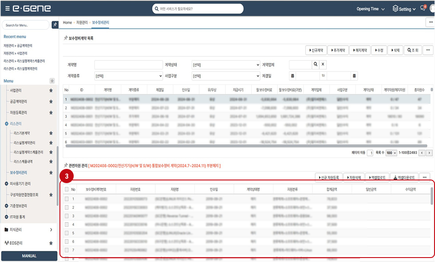Image resolution: width=435 pixels, height=262 pixels.
Task: Pin the sidebar using the pushpin icon
Action: coord(55,25)
